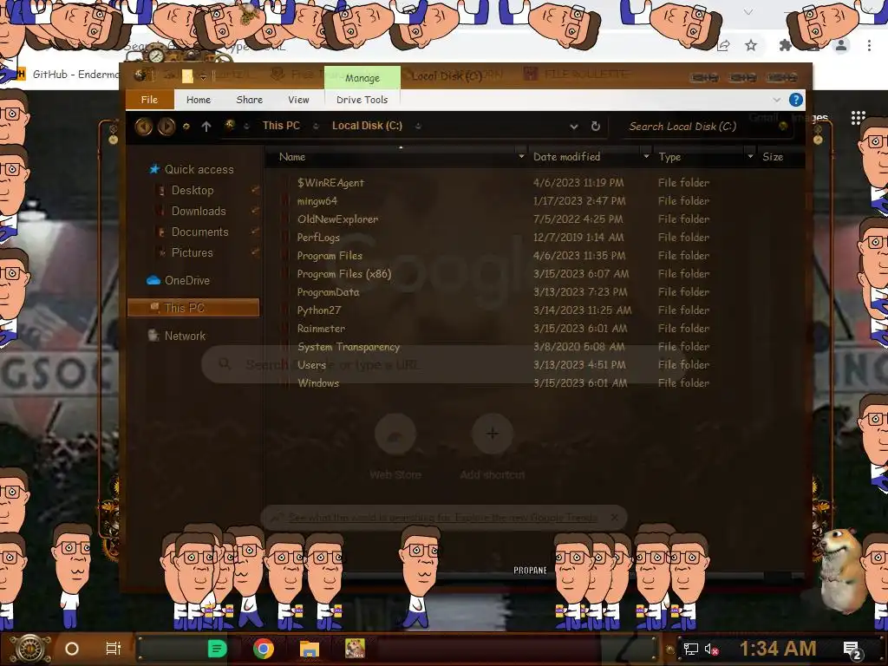Select the OldNewExplorer folder

coord(337,219)
